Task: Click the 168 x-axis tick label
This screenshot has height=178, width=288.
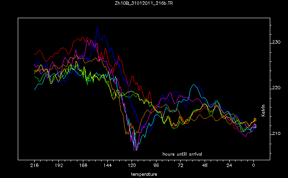Action: pos(83,166)
